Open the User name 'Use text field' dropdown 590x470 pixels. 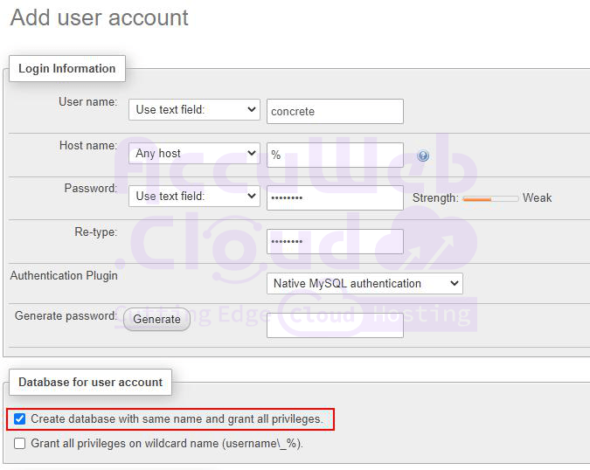coord(194,110)
